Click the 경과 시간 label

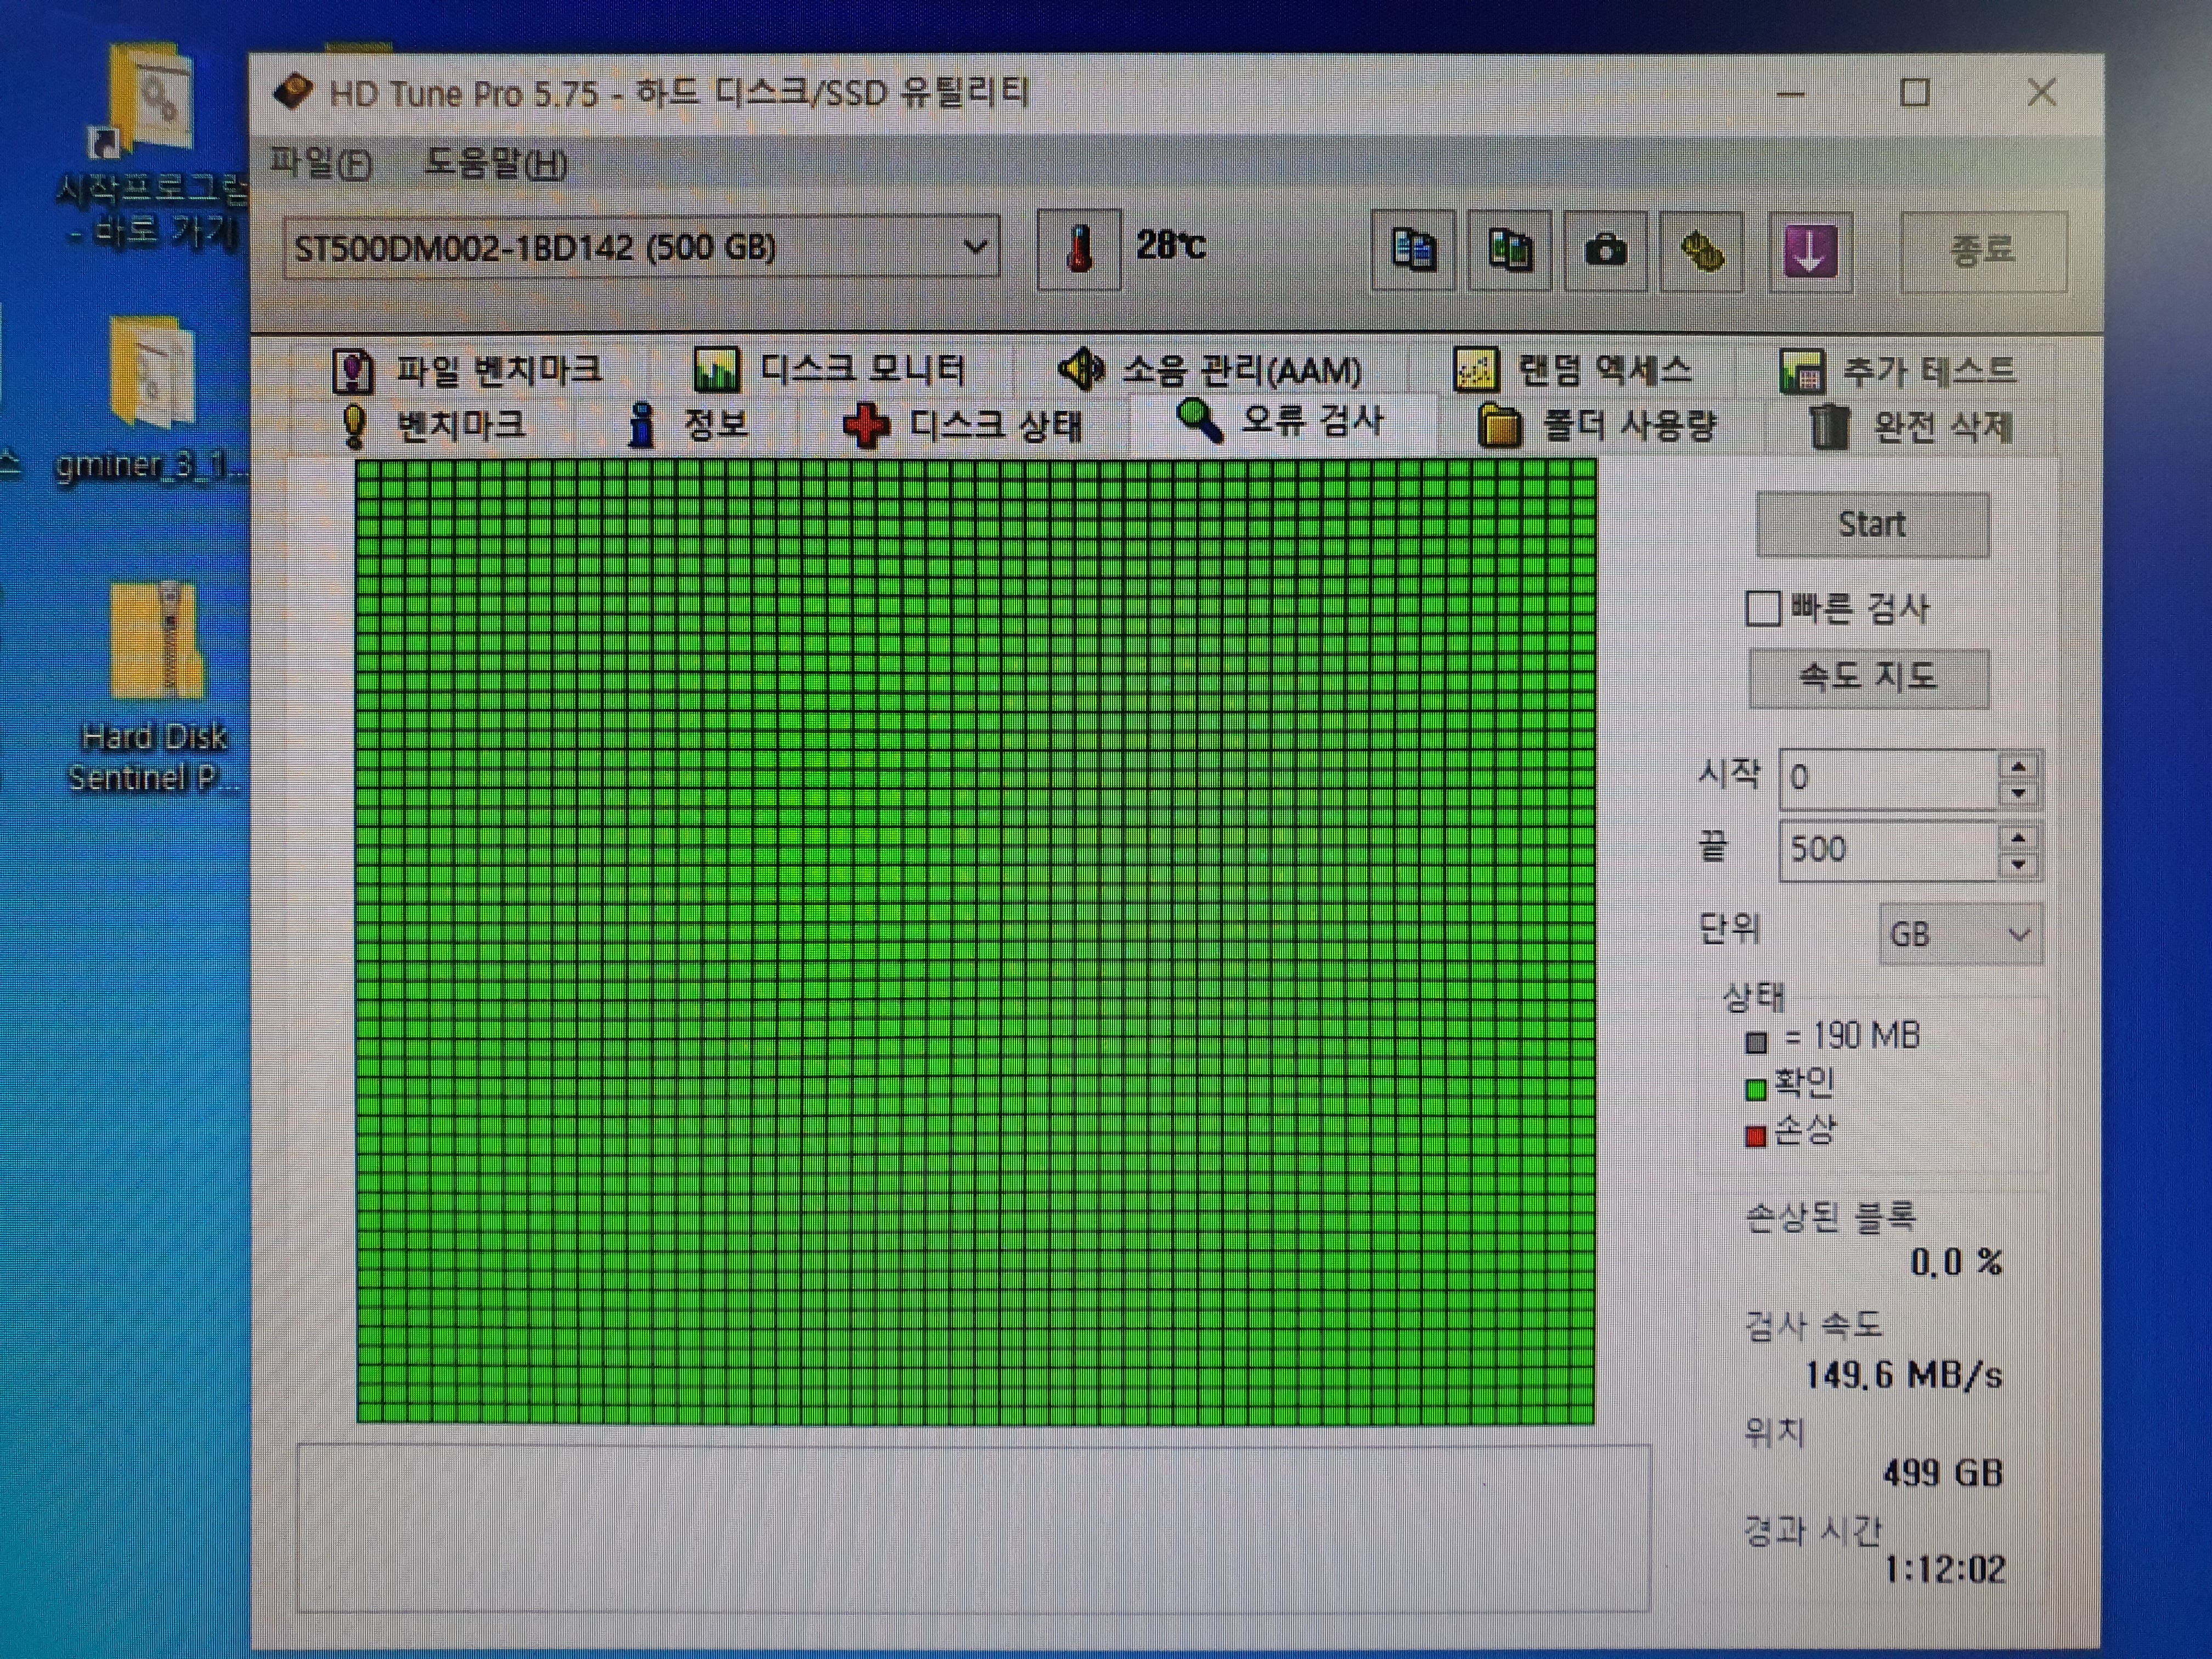coord(1813,1530)
